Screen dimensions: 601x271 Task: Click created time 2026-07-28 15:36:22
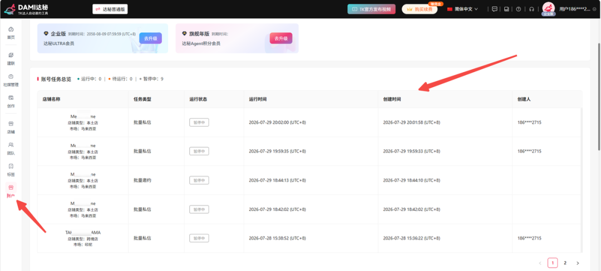pos(412,238)
